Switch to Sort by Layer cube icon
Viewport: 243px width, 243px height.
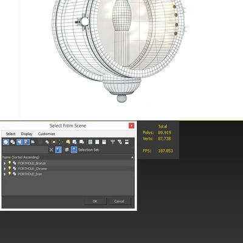tap(67, 150)
